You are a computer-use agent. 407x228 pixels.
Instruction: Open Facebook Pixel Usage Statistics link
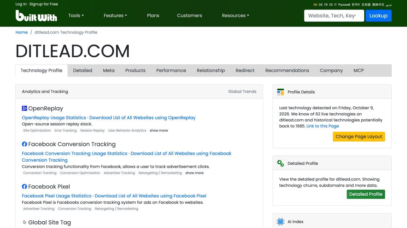pyautogui.click(x=57, y=196)
